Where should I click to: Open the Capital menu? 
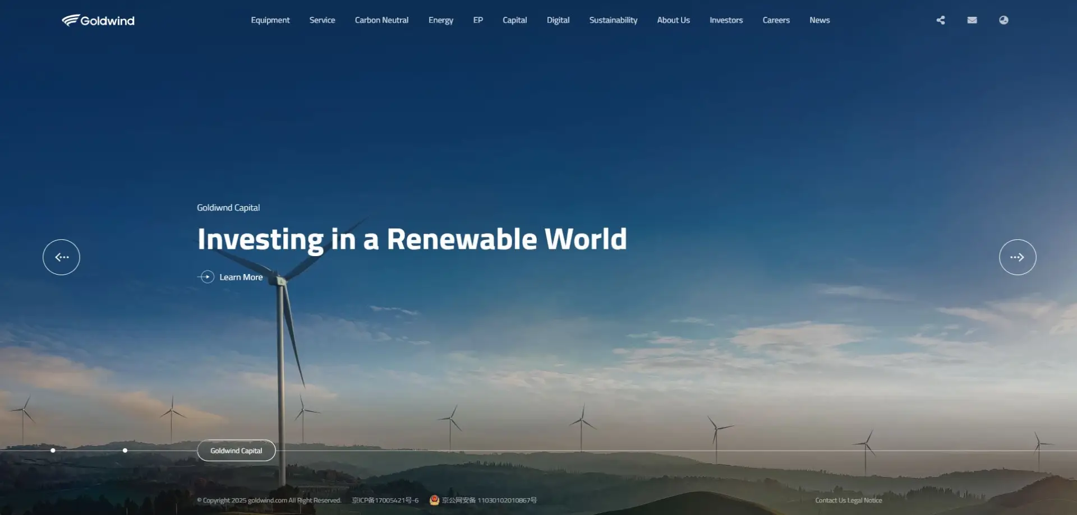click(514, 20)
